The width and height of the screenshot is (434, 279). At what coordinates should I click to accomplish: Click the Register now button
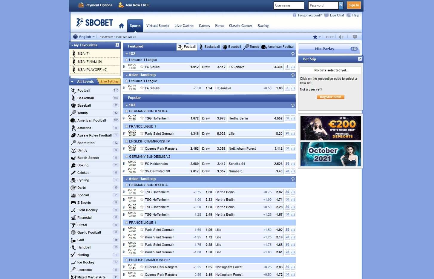point(330,97)
